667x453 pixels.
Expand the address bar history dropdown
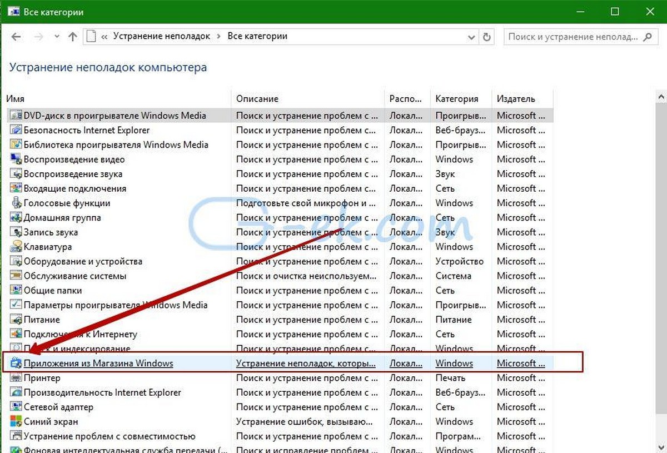(471, 37)
